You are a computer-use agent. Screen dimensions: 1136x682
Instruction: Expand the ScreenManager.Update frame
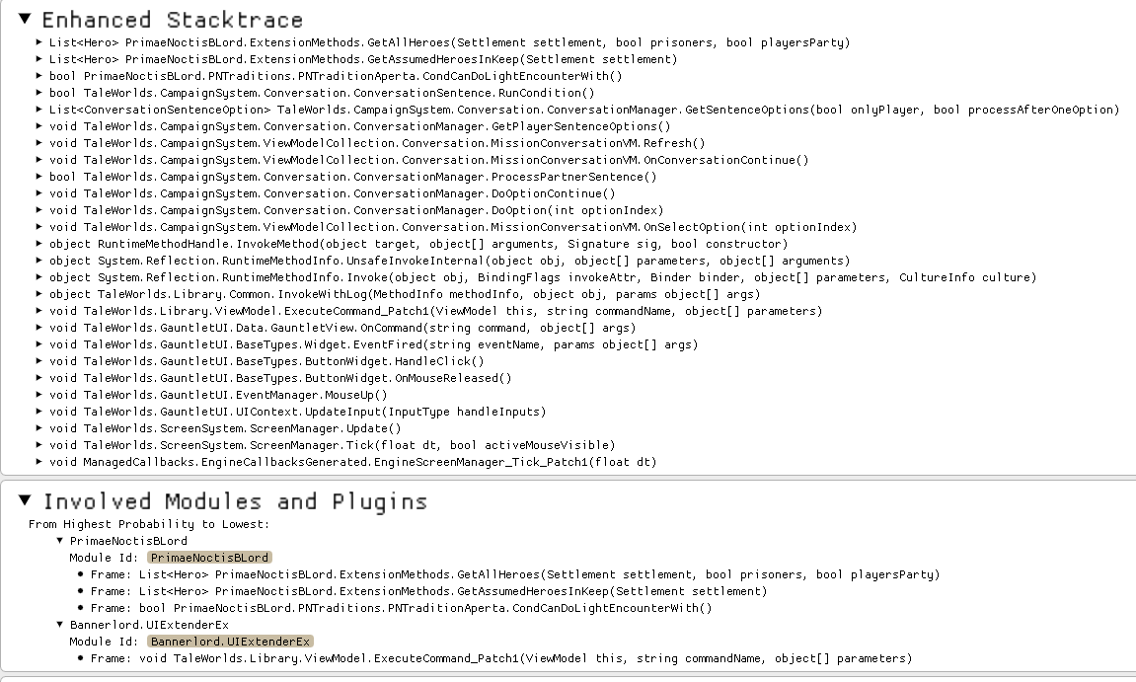pyautogui.click(x=39, y=428)
